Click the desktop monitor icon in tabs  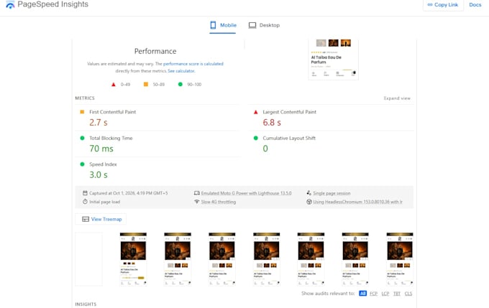[252, 25]
